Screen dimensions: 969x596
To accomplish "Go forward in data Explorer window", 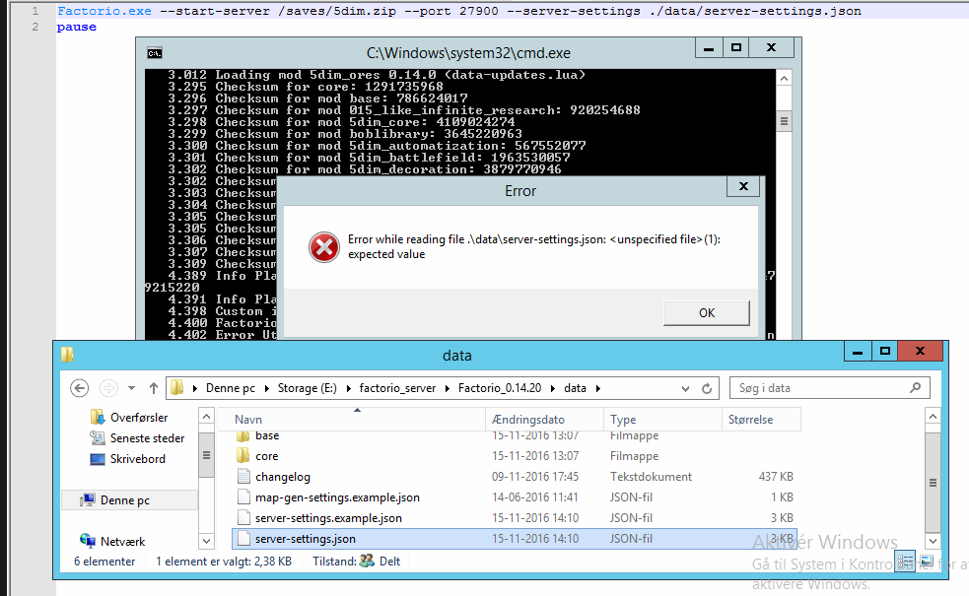I will 108,388.
